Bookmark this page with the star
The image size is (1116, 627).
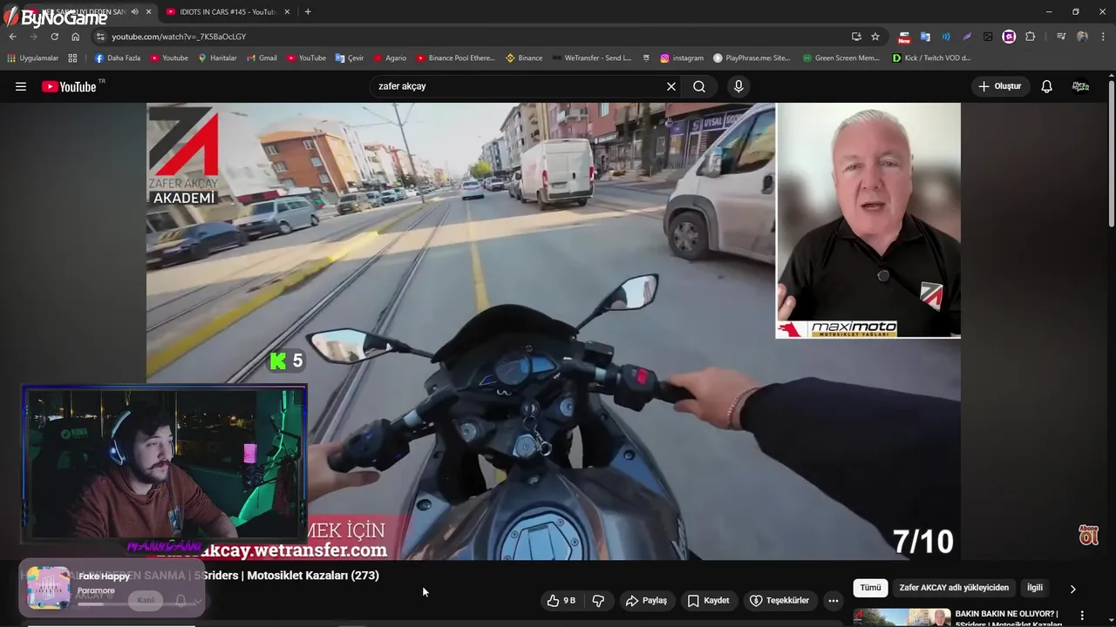pos(875,37)
